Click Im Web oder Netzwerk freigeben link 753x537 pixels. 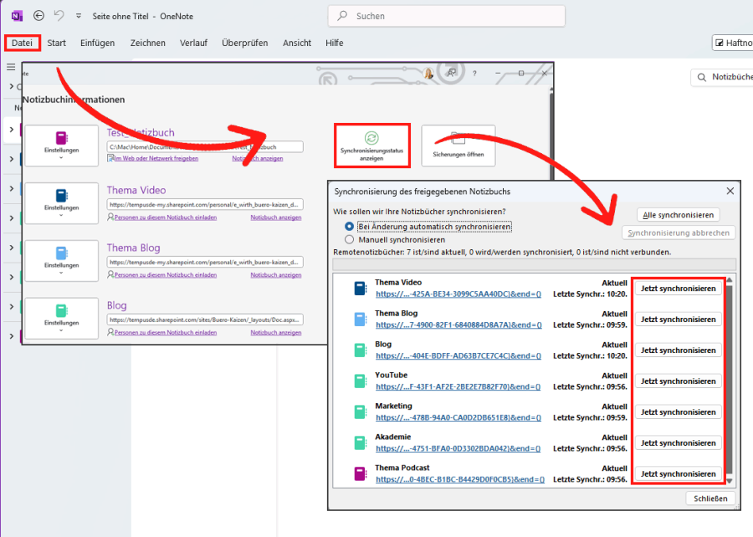(156, 158)
